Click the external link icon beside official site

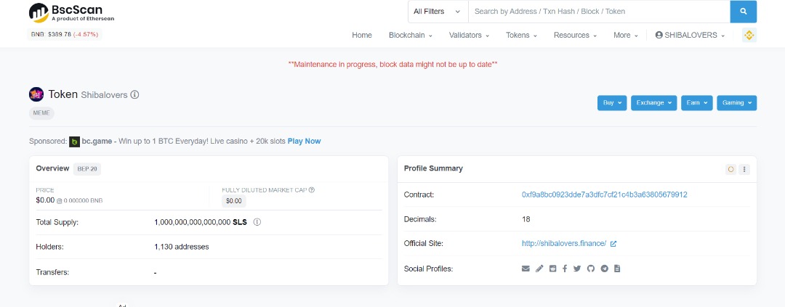pyautogui.click(x=613, y=244)
